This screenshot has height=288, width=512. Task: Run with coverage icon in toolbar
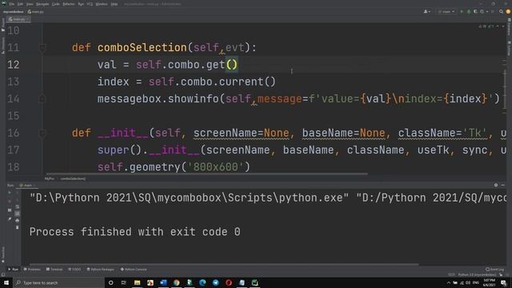tap(475, 12)
